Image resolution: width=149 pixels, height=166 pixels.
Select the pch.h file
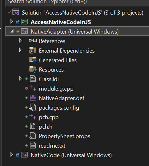45,127
